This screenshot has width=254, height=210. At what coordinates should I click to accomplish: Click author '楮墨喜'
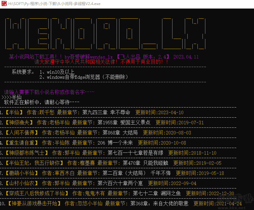click(x=88, y=163)
